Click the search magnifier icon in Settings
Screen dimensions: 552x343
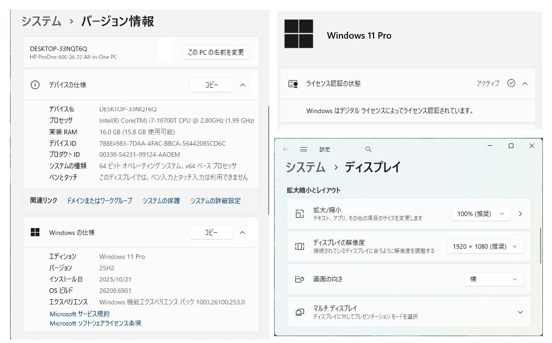click(368, 149)
